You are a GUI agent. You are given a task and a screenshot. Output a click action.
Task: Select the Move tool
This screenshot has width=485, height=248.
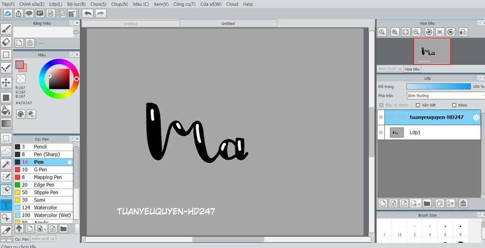coord(6,83)
